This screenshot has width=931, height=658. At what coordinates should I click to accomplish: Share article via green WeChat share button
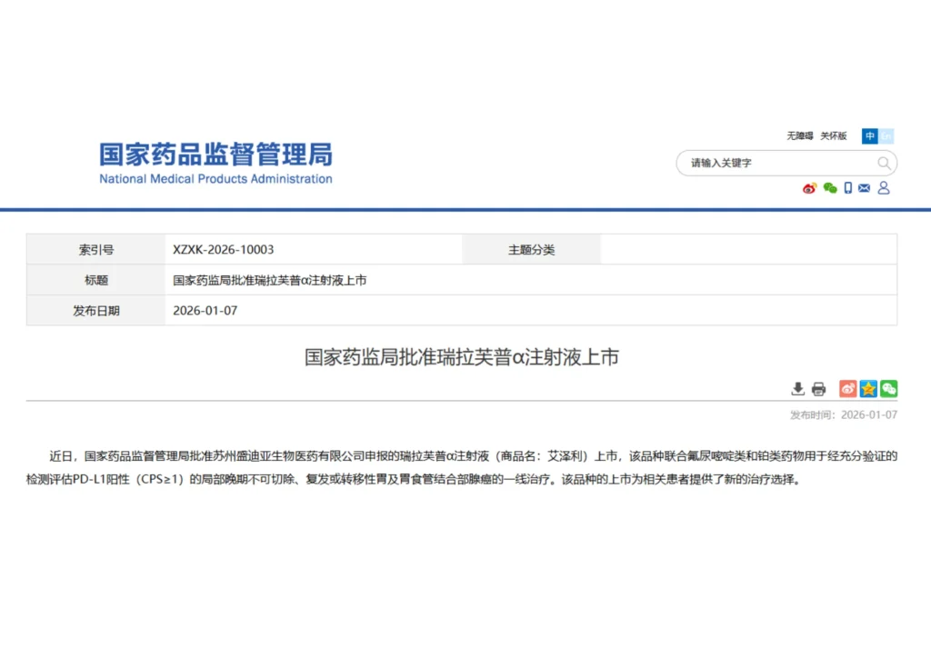[888, 389]
